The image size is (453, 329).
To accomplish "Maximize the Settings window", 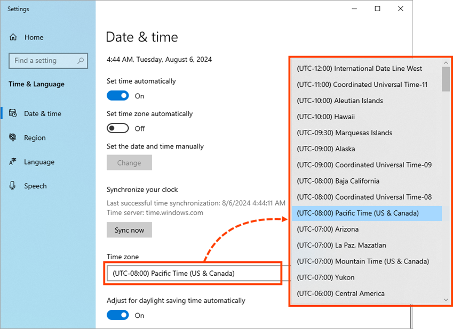I will [377, 9].
